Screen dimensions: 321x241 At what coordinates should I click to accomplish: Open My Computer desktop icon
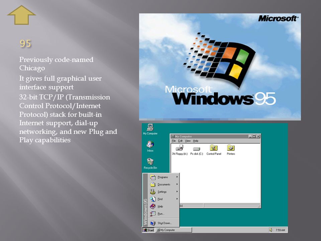[x=150, y=129]
